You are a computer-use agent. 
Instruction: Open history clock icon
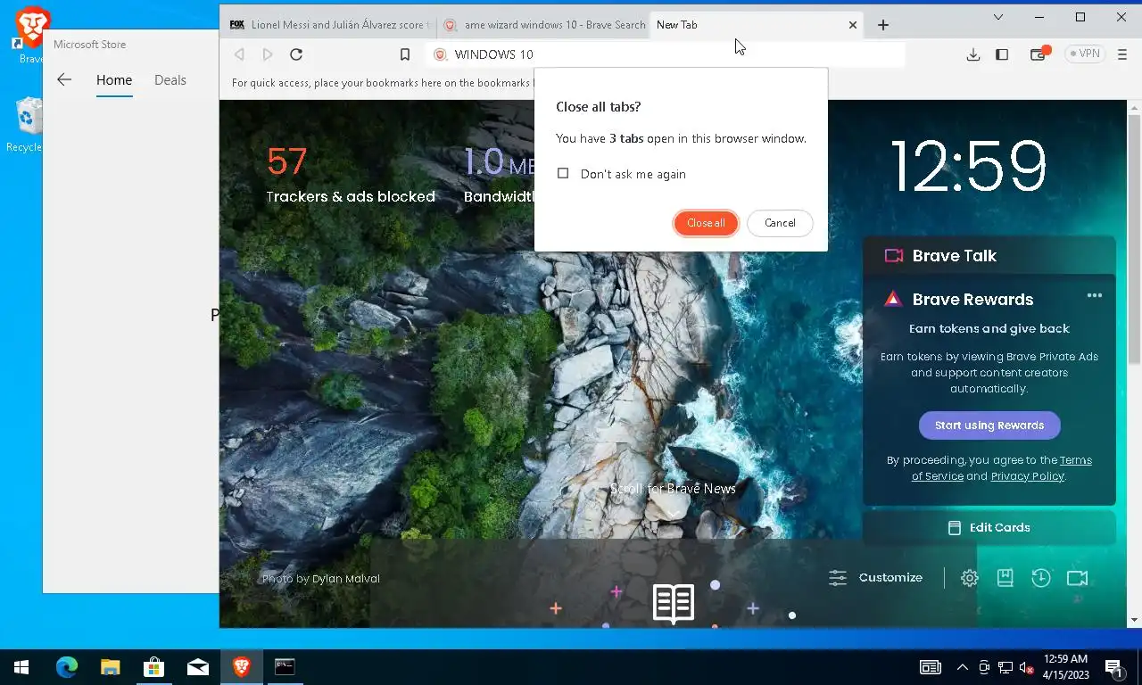click(1041, 578)
